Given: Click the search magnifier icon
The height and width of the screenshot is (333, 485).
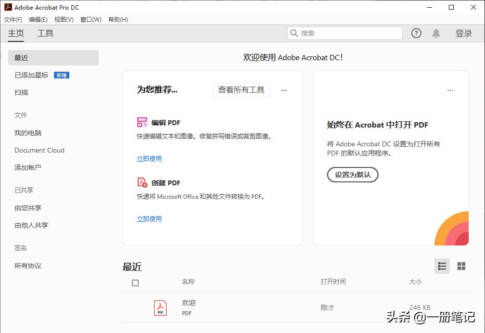Looking at the screenshot, I should [293, 33].
